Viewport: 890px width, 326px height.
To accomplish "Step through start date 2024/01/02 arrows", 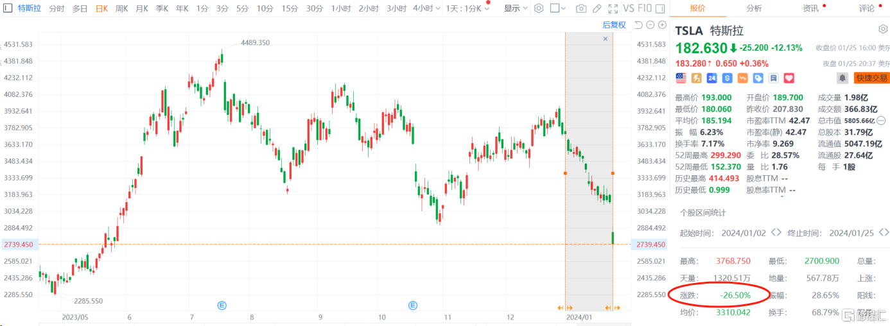I will (x=776, y=233).
